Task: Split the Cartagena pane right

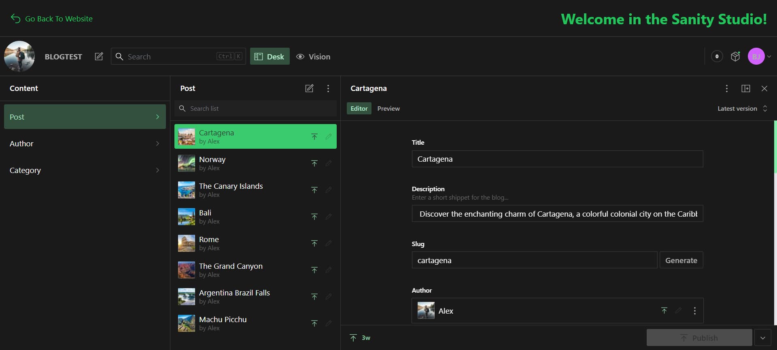Action: (x=746, y=89)
